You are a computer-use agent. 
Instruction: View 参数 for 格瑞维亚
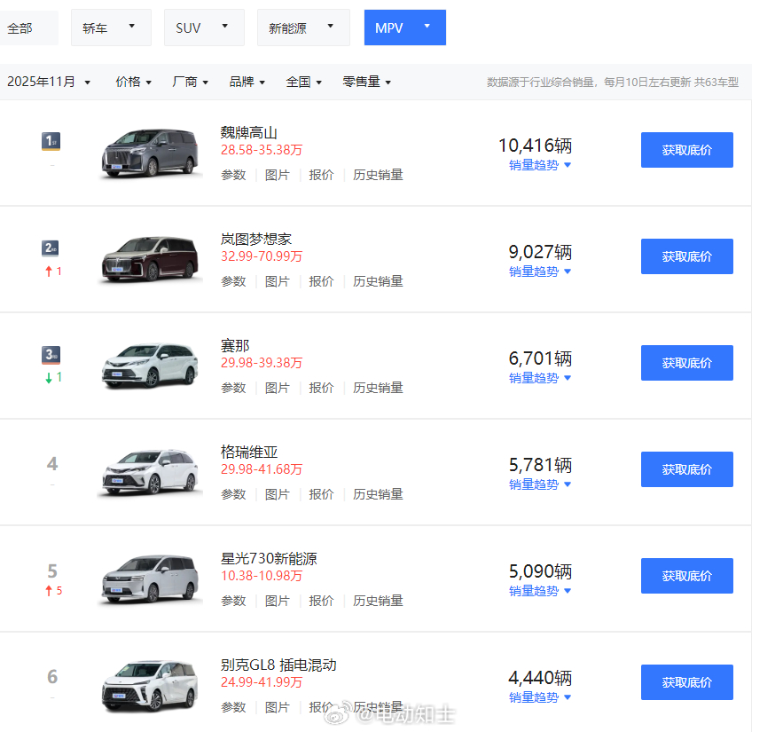point(233,494)
